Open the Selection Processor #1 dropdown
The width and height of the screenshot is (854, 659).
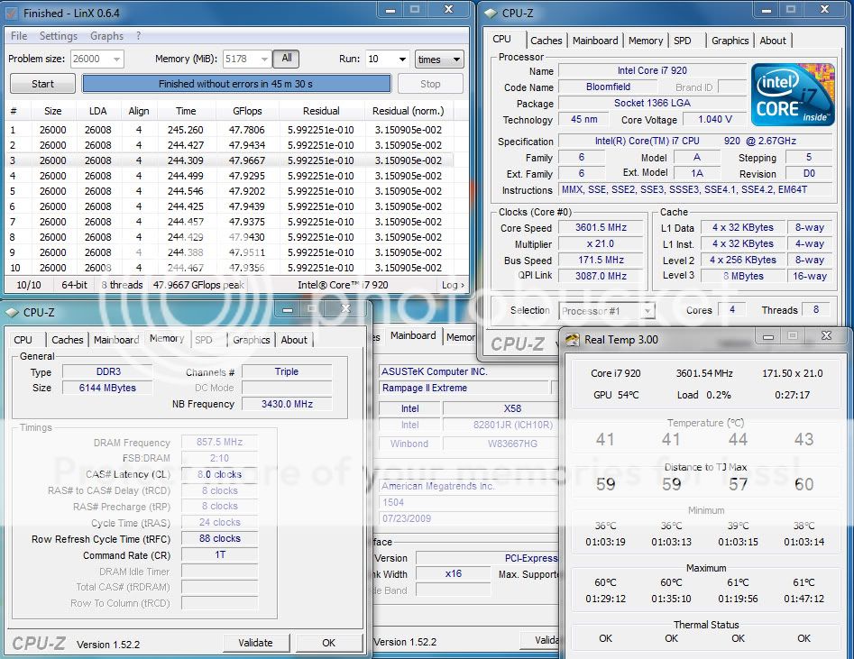click(x=606, y=311)
